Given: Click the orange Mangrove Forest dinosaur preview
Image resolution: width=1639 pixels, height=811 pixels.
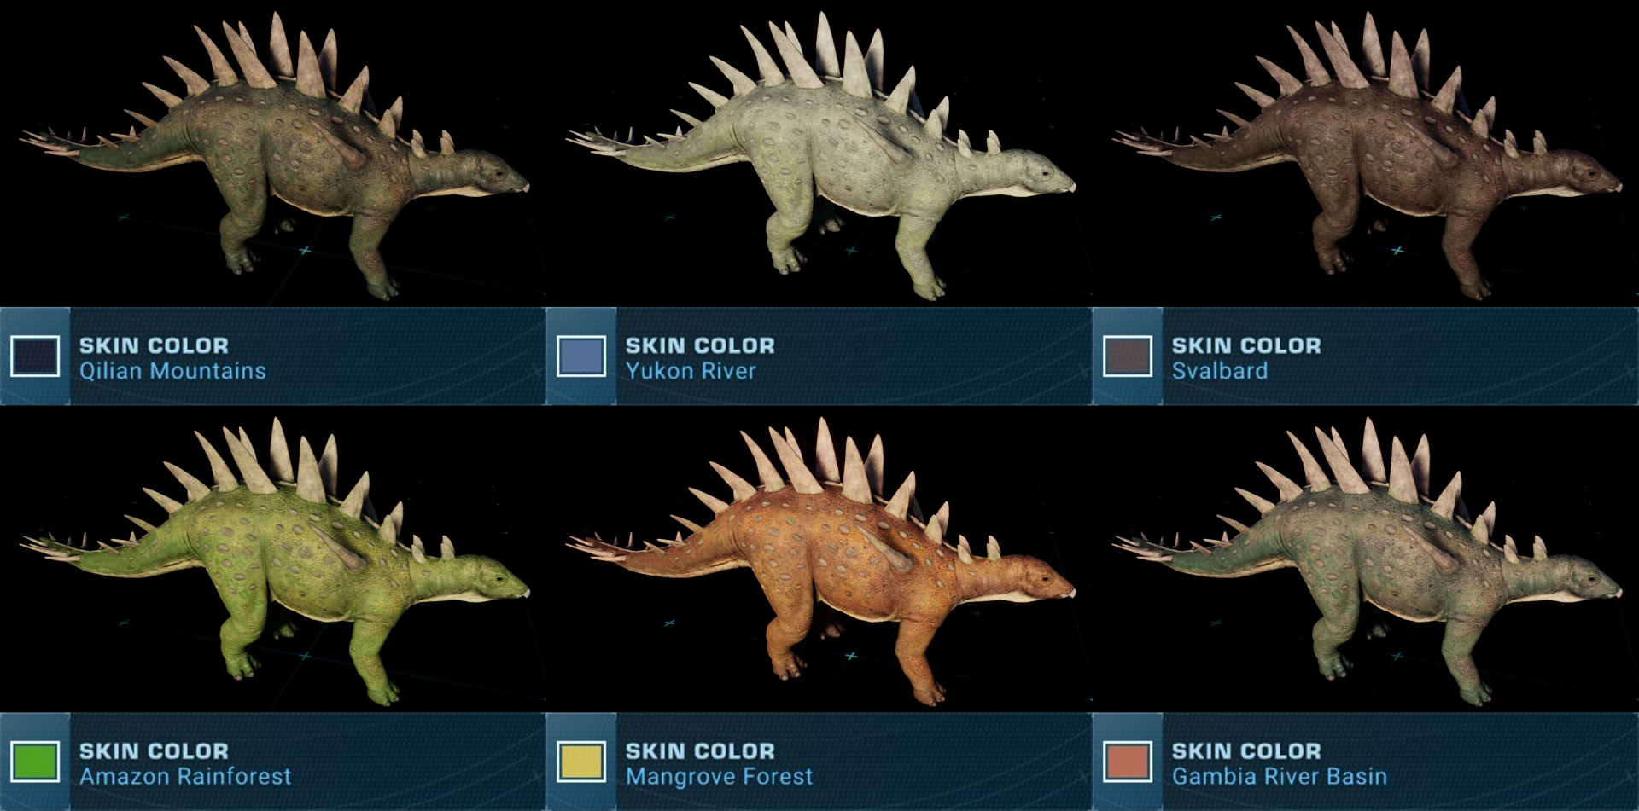Looking at the screenshot, I should (819, 563).
